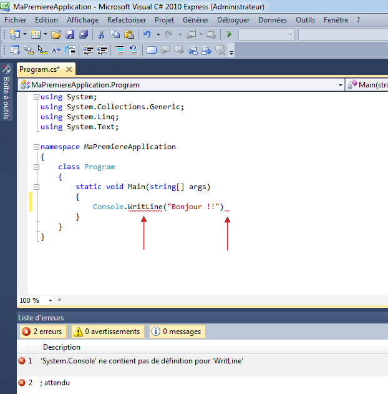The height and width of the screenshot is (394, 388).
Task: Open the Refactoriser menu
Action: tap(127, 20)
